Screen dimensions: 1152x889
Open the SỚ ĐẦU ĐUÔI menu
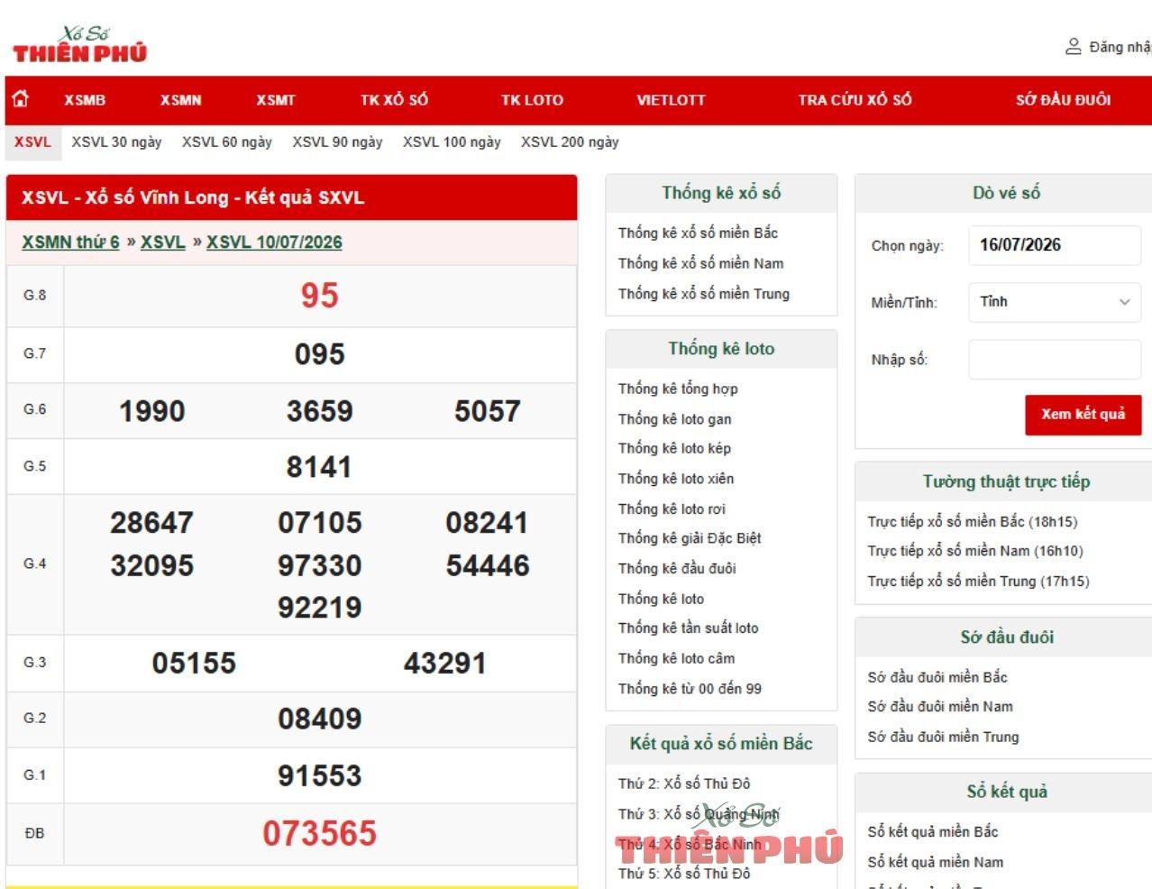coord(1064,100)
